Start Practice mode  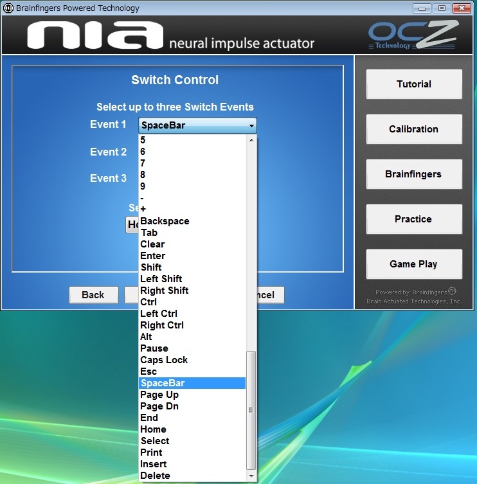[414, 219]
